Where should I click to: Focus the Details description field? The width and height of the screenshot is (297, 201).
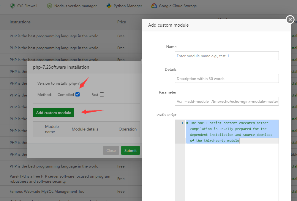pyautogui.click(x=227, y=78)
